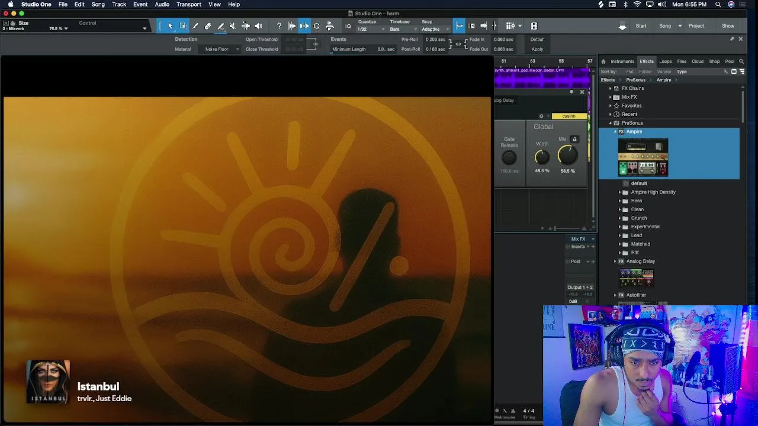Click the Show button
758x426 pixels.
pyautogui.click(x=728, y=26)
